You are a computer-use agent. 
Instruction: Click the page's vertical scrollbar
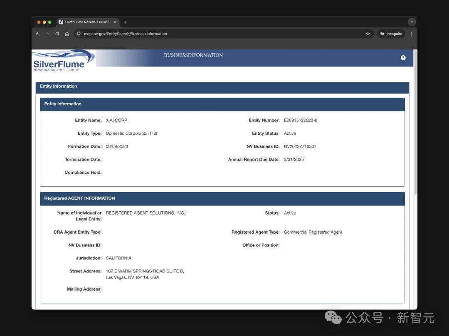pos(415,125)
